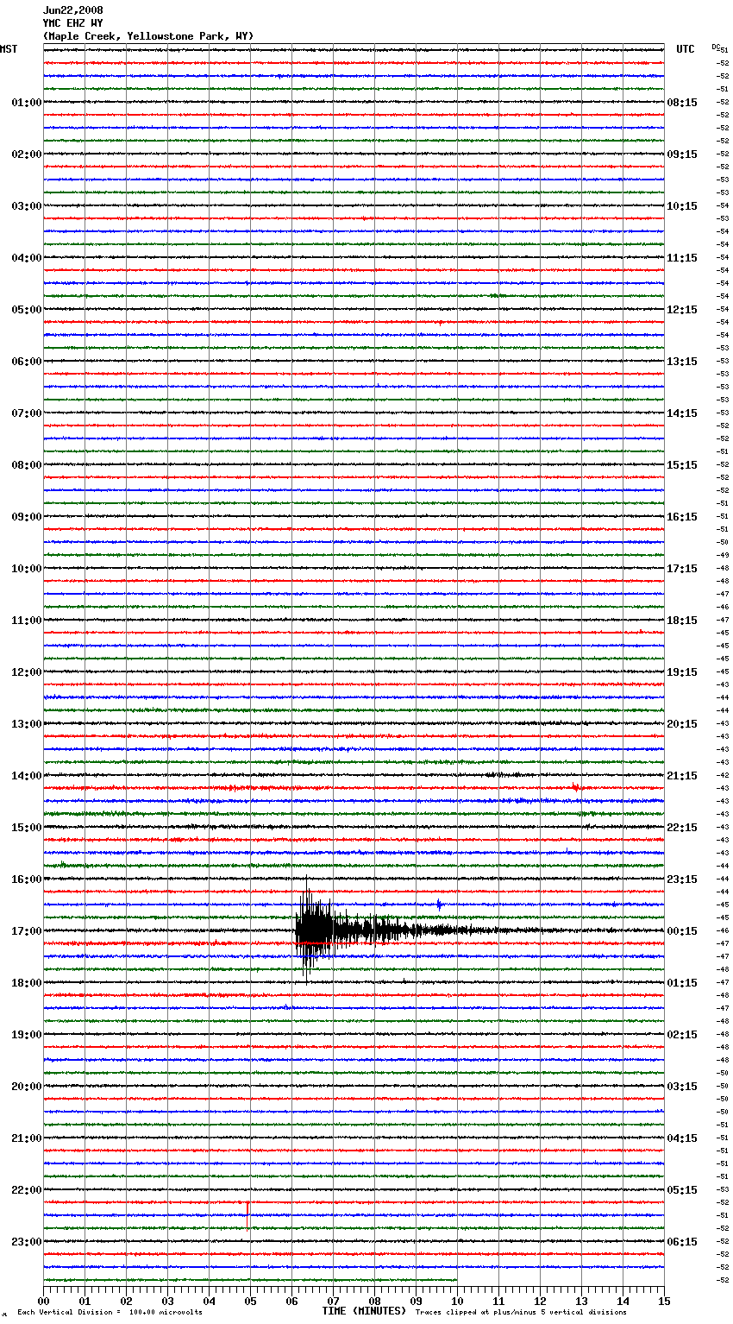
Task: Select the 21:00 MST time label
Action: 27,1138
